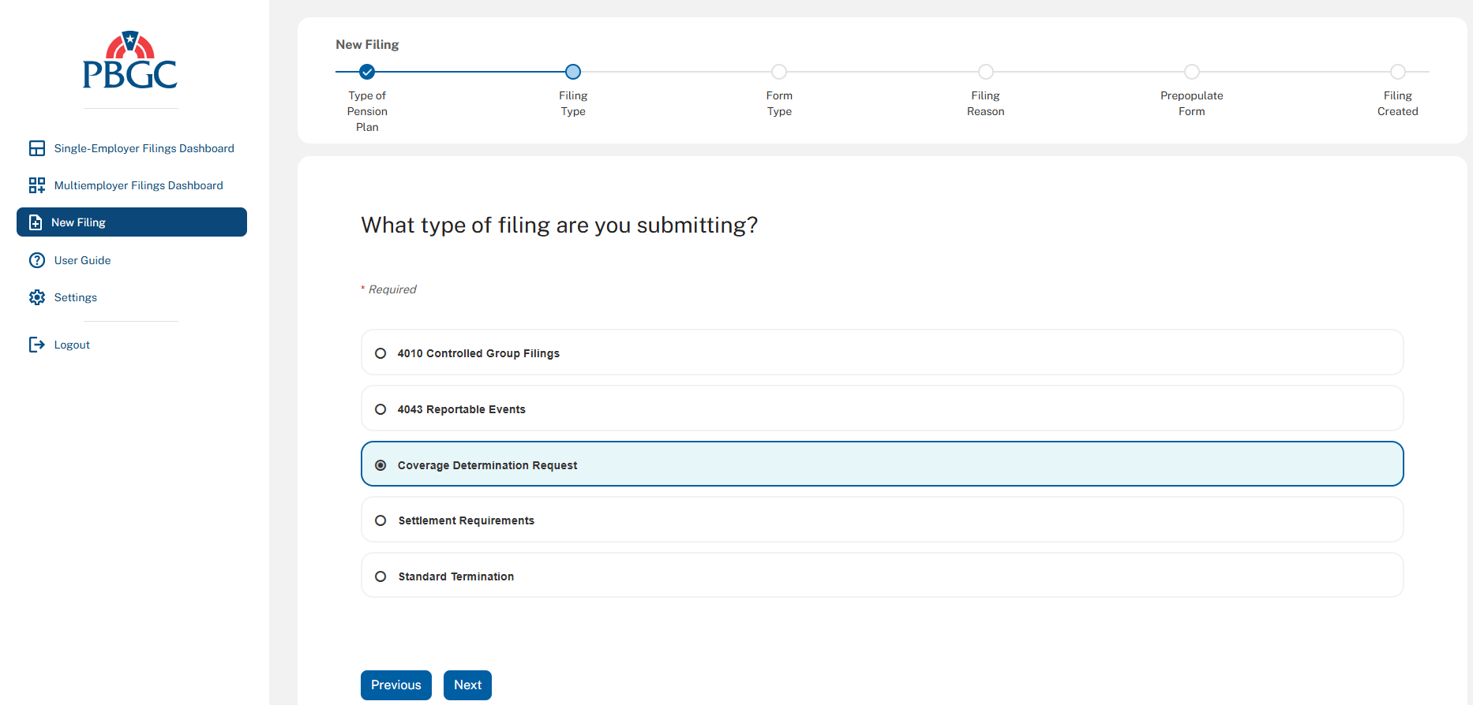Viewport: 1473px width, 705px height.
Task: Click the Logout arrow icon
Action: [x=37, y=345]
